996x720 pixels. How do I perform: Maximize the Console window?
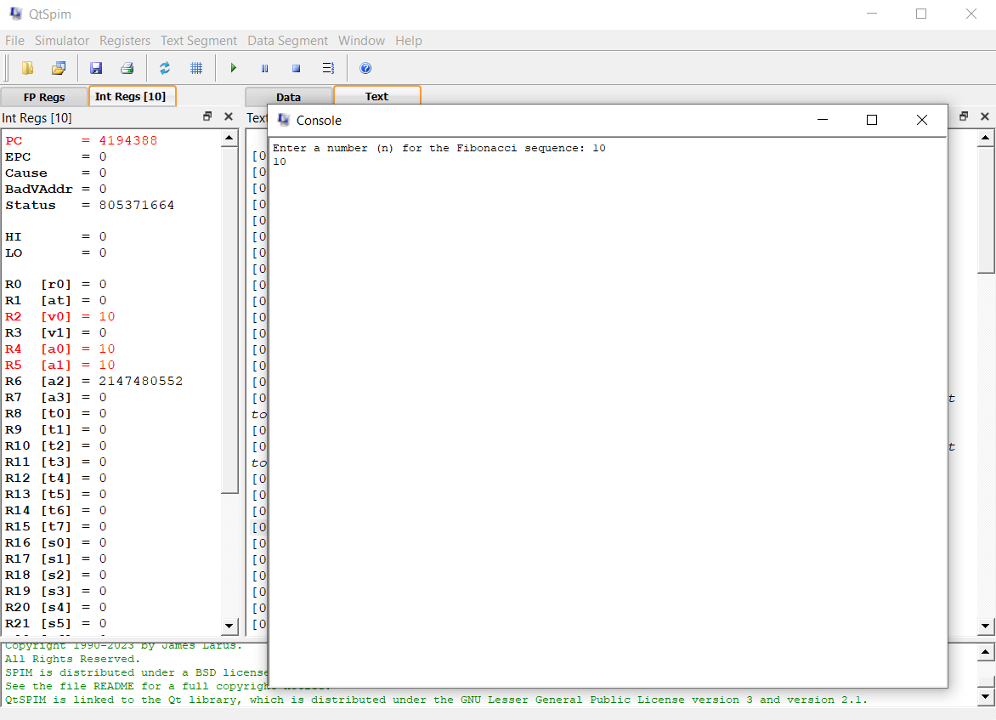(872, 120)
